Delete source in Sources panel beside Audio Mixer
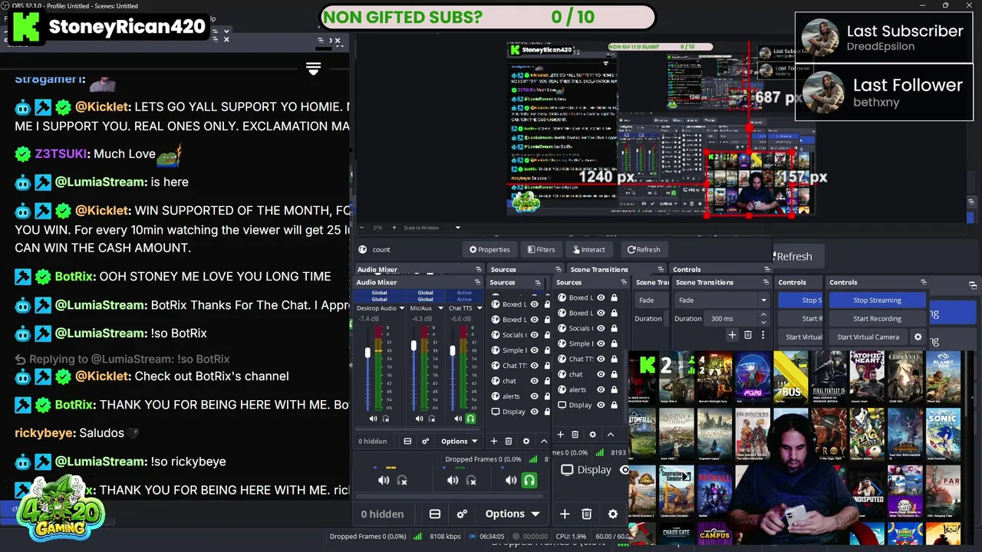 pyautogui.click(x=509, y=441)
